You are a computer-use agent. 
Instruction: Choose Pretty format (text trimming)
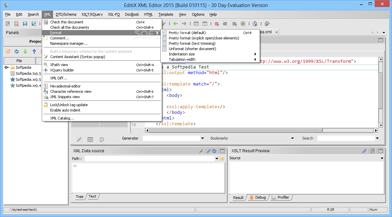[x=210, y=43]
